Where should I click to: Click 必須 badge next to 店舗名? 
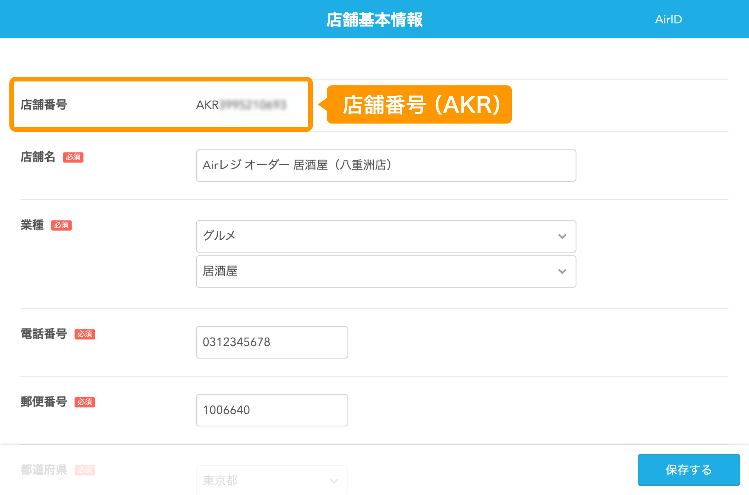[73, 157]
